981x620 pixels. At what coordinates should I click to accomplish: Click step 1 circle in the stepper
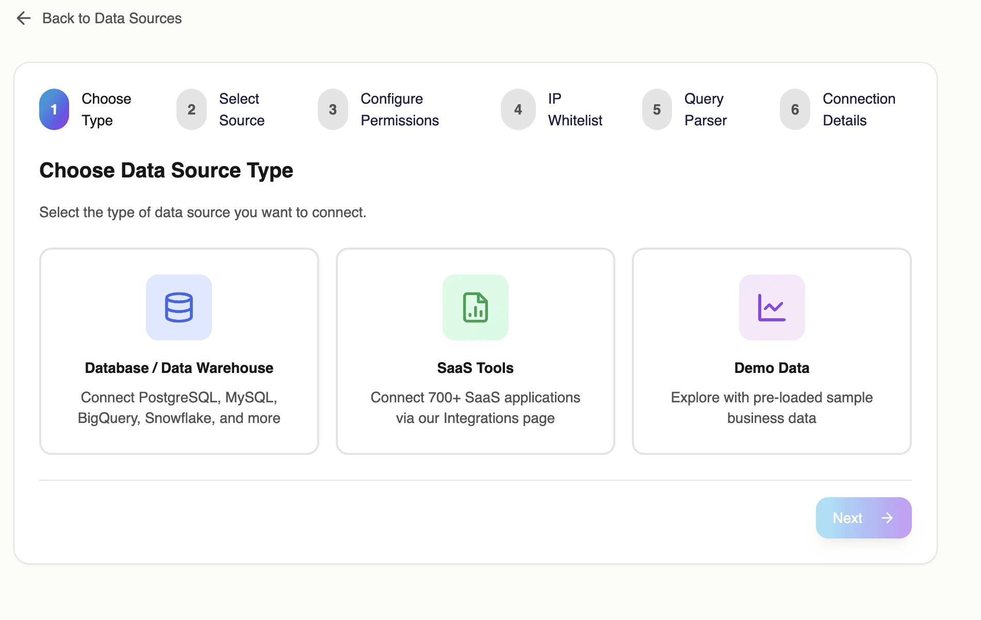[54, 109]
